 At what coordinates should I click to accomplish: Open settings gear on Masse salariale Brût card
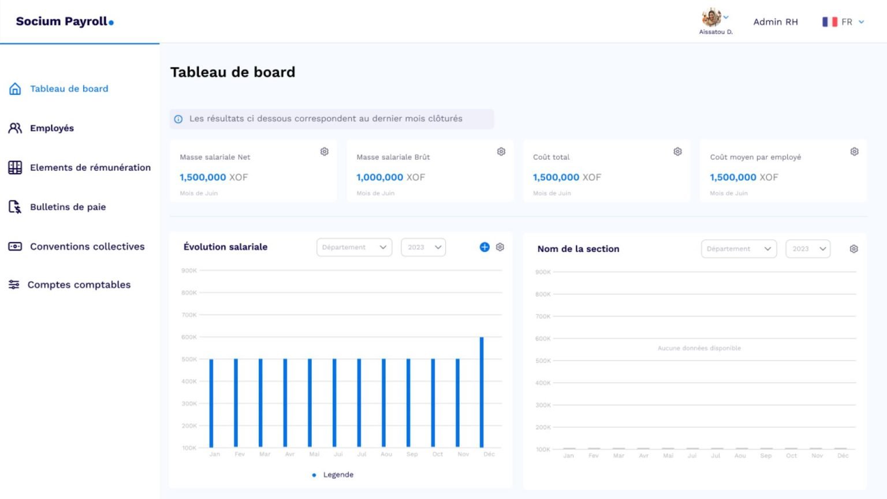501,151
